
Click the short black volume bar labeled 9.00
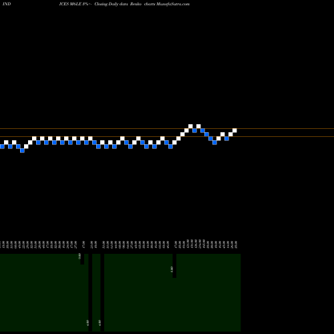tap(82, 259)
